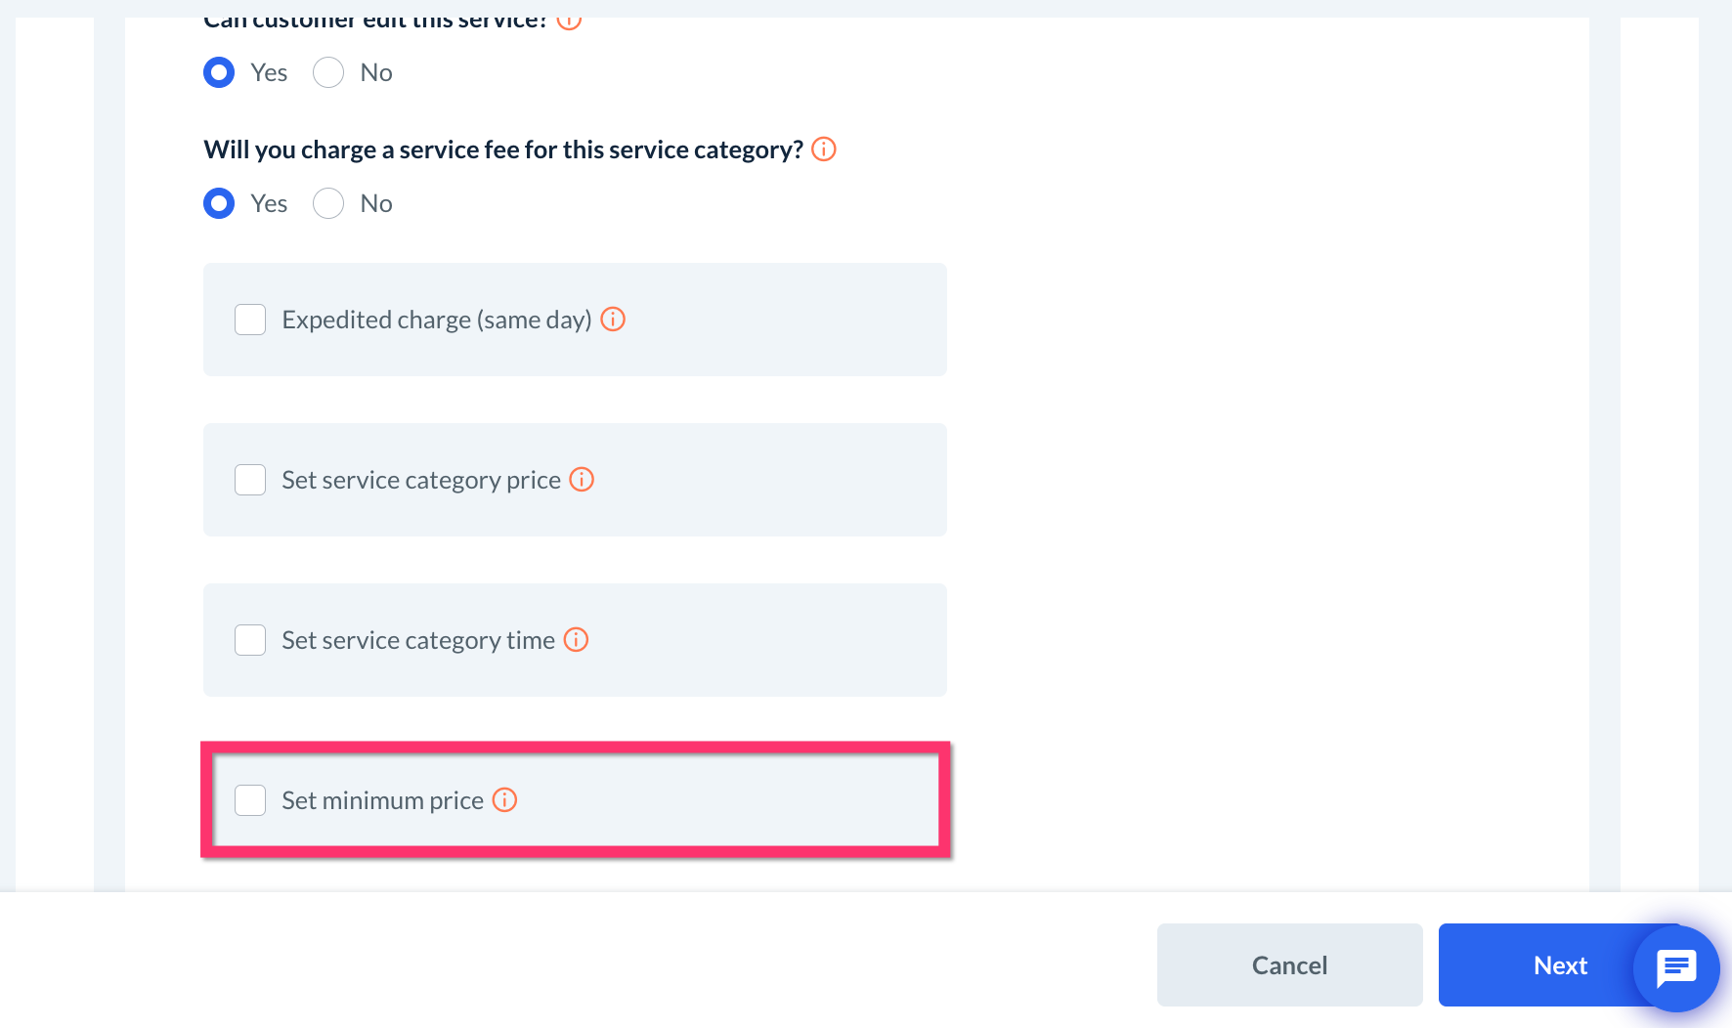The width and height of the screenshot is (1732, 1028).
Task: Click the Set service category time label
Action: [417, 640]
